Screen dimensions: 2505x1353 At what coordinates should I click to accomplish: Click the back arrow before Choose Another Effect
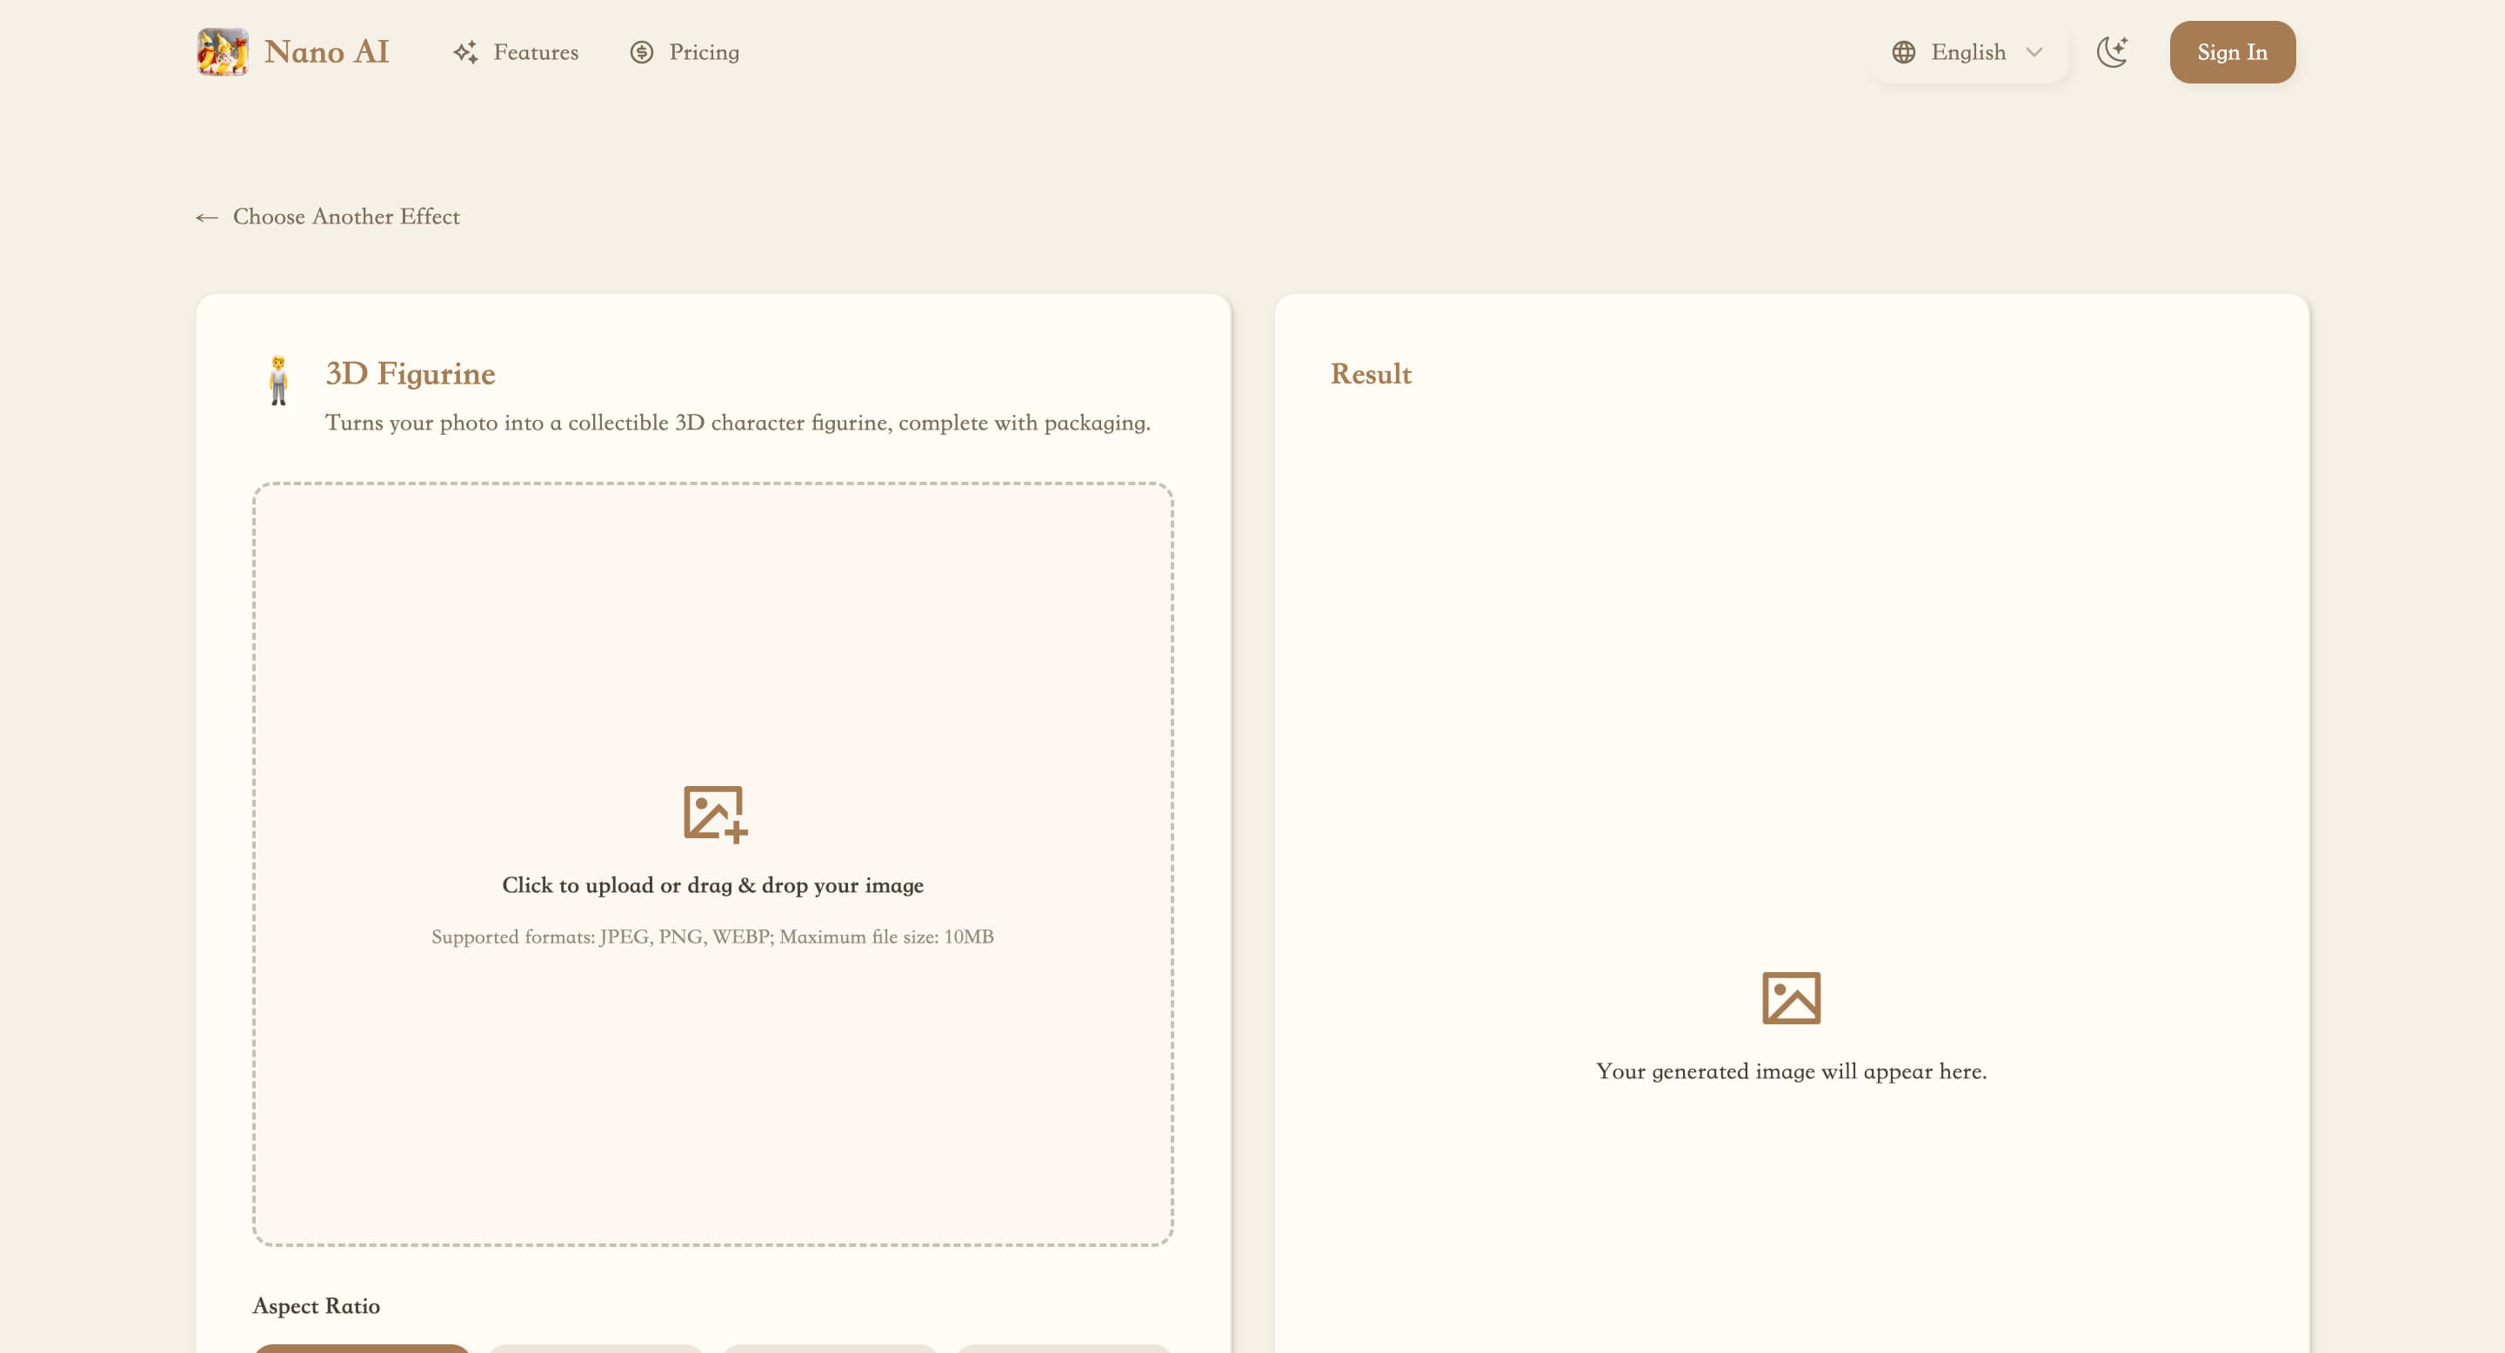coord(206,217)
